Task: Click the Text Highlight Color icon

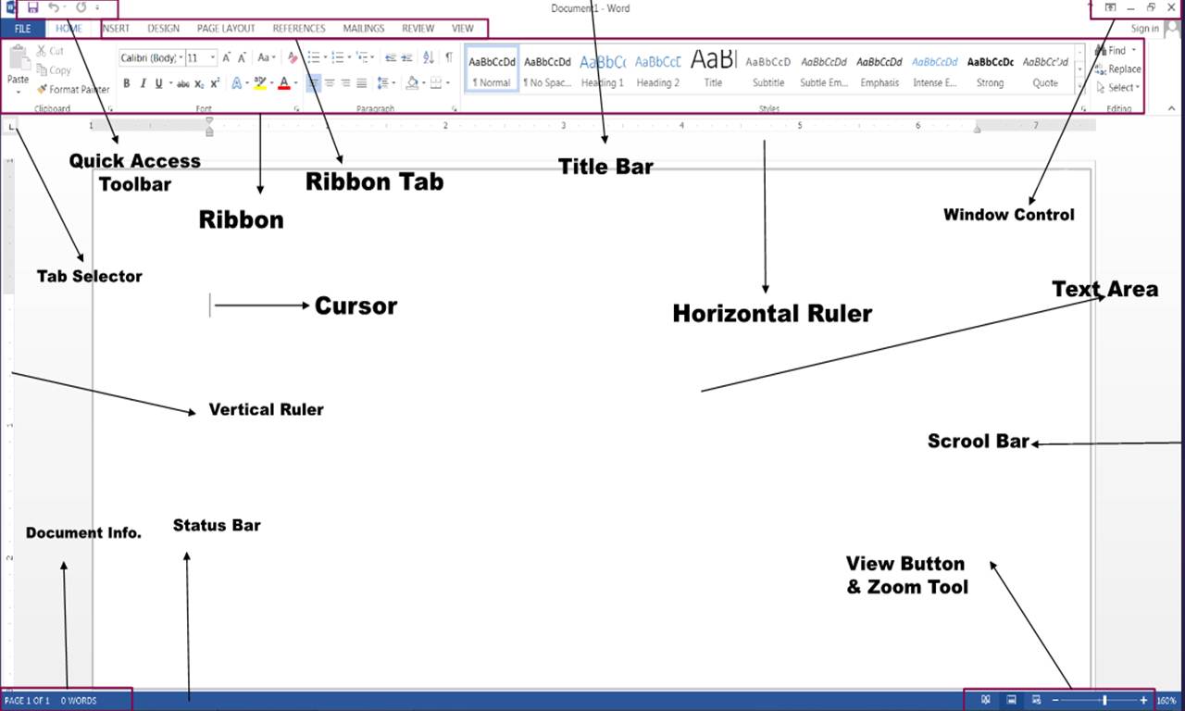Action: 261,82
